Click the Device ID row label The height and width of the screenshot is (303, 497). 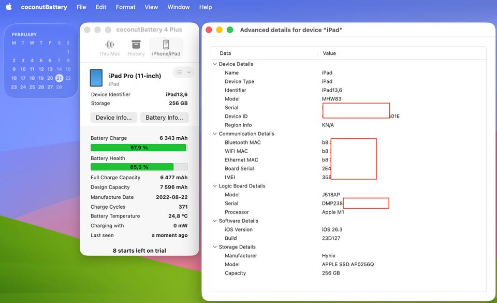[236, 117]
